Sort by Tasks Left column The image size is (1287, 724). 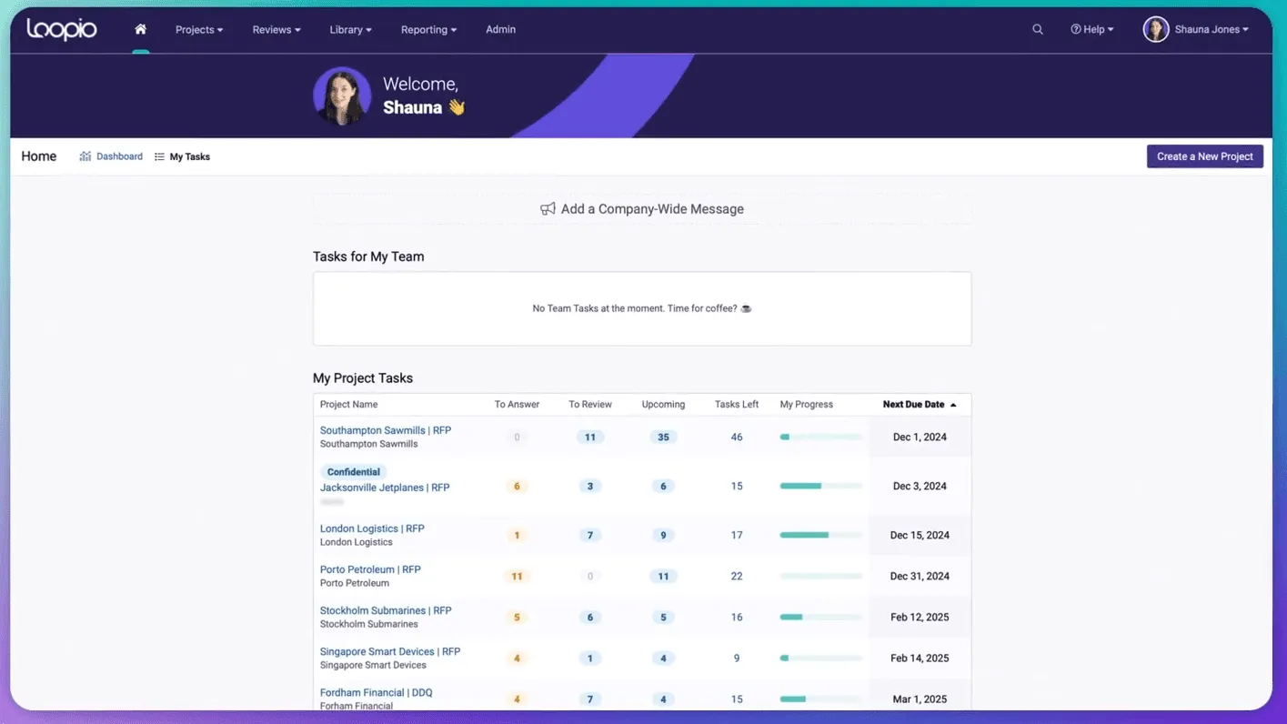[x=737, y=405]
